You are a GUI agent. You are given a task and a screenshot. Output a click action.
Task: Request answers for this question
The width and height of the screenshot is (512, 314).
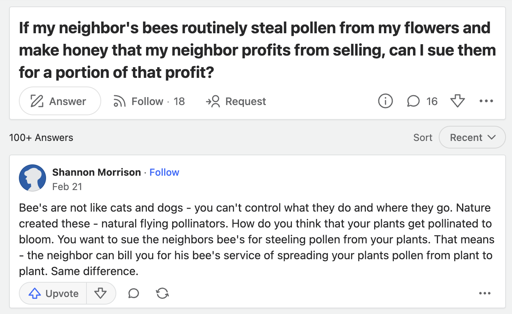pyautogui.click(x=236, y=101)
